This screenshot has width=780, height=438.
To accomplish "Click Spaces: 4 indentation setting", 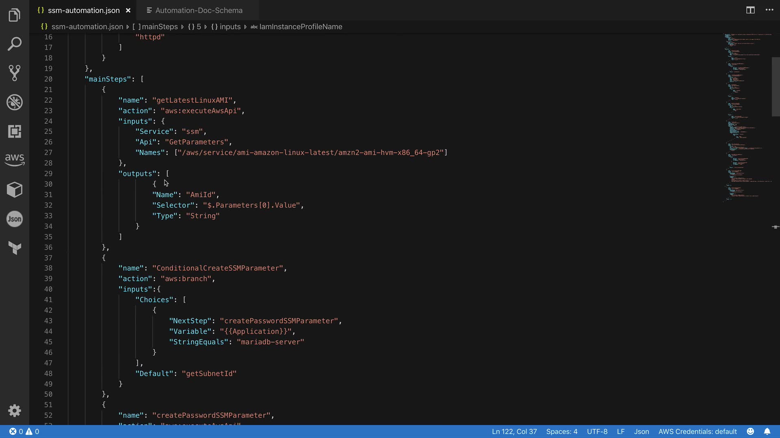I will pyautogui.click(x=561, y=432).
